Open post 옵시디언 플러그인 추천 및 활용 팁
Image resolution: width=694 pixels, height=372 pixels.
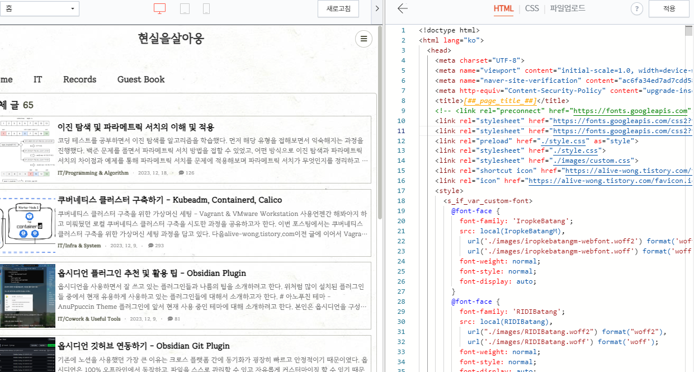coord(152,273)
